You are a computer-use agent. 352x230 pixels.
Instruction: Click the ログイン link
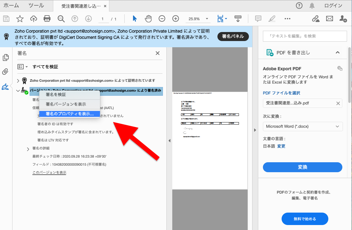pos(333,6)
